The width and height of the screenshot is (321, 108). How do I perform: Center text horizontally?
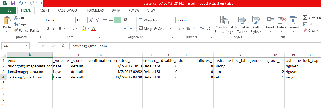[x=111, y=28]
